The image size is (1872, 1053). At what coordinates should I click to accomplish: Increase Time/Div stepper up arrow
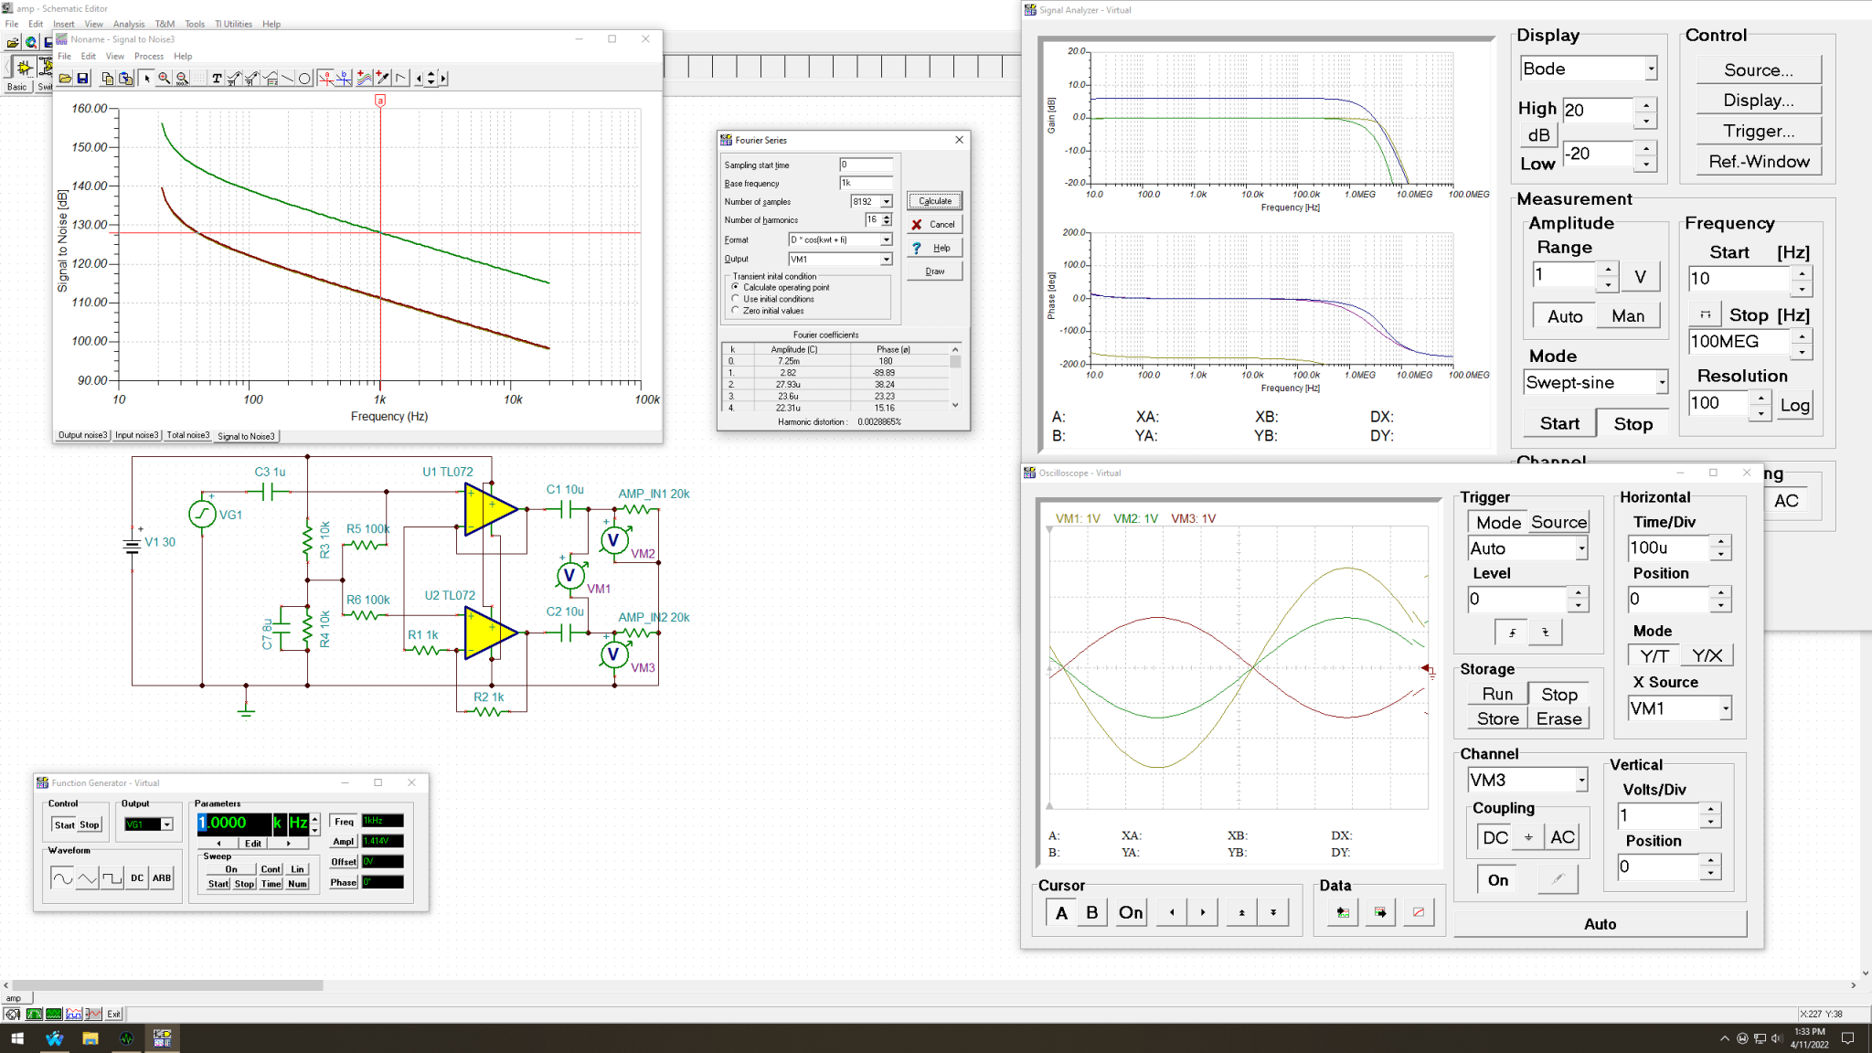pos(1721,542)
